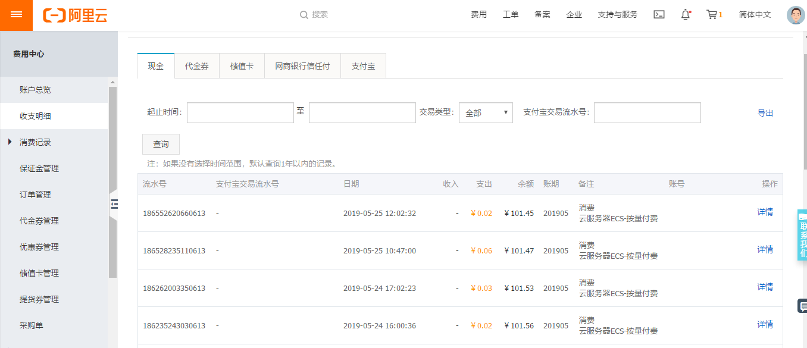Click the user avatar icon
This screenshot has height=348, width=807.
pos(795,15)
